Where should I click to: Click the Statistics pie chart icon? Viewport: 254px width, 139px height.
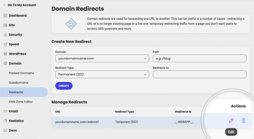pos(5,121)
